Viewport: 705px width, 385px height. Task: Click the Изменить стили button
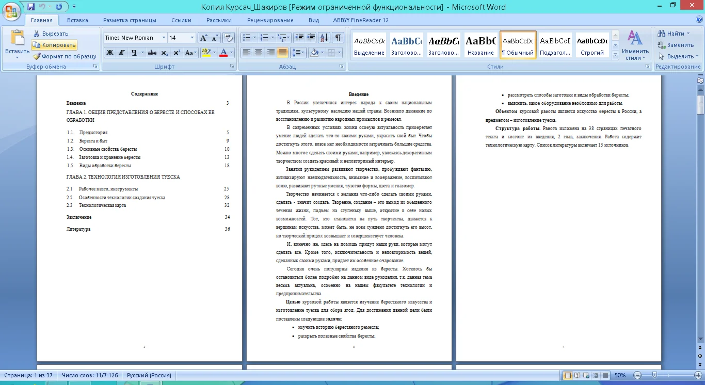point(635,45)
